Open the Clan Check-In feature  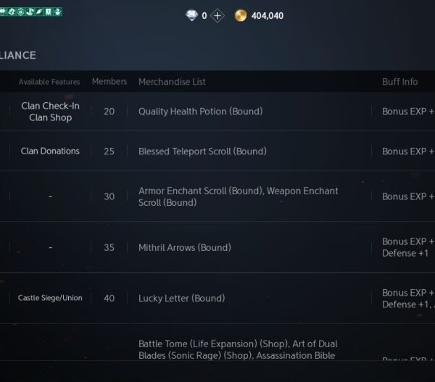tap(50, 106)
